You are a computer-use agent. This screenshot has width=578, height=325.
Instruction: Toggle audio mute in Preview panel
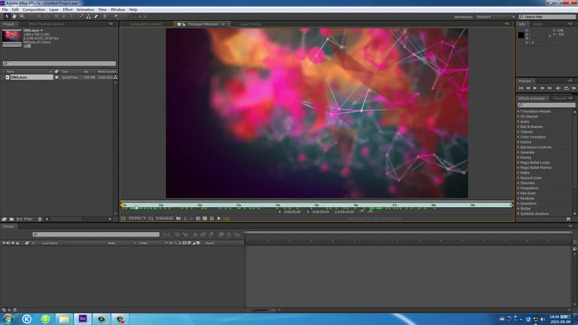coord(558,88)
